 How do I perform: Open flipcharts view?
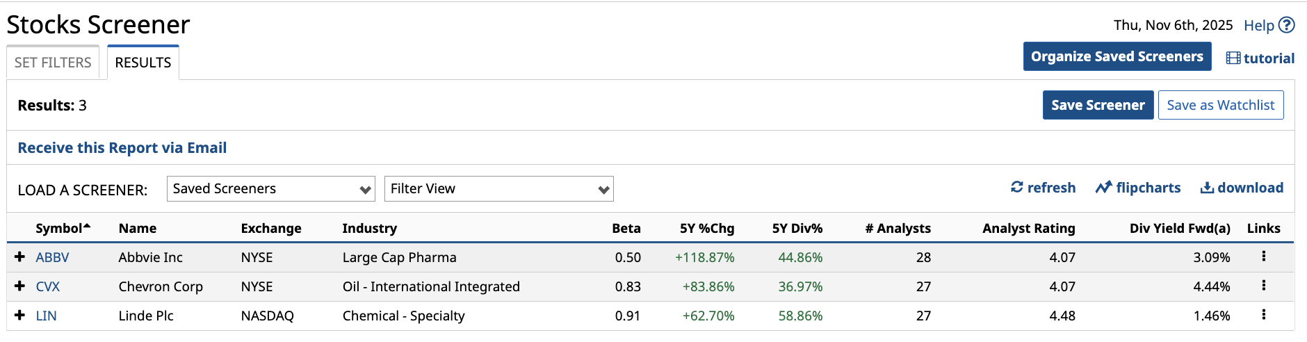pos(1138,188)
